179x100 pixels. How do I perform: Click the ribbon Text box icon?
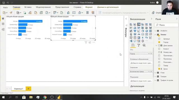74,12
